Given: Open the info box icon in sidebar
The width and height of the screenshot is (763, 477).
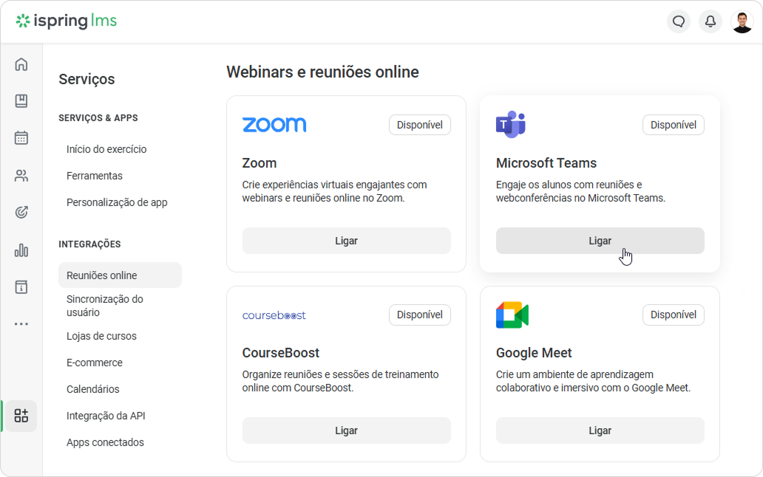Looking at the screenshot, I should point(21,287).
